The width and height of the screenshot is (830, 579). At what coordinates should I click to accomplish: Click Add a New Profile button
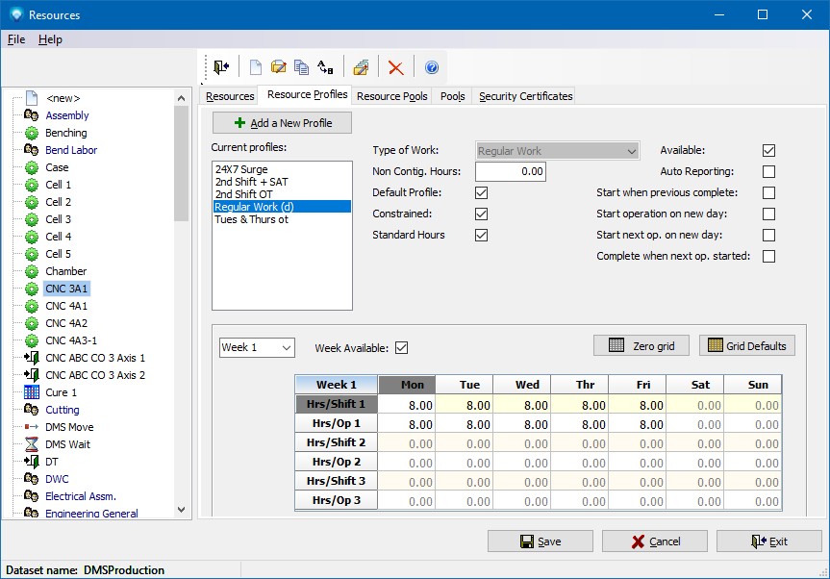point(282,123)
